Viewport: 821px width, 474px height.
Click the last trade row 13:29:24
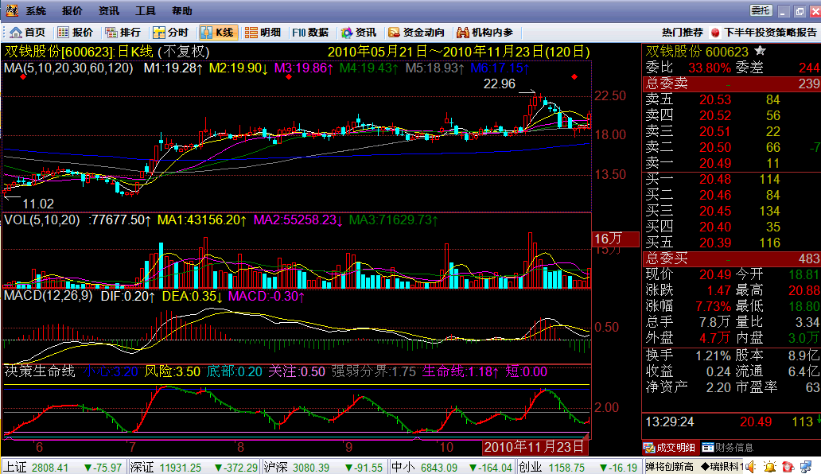point(731,422)
